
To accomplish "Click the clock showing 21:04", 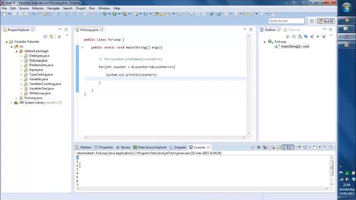I will tap(347, 185).
